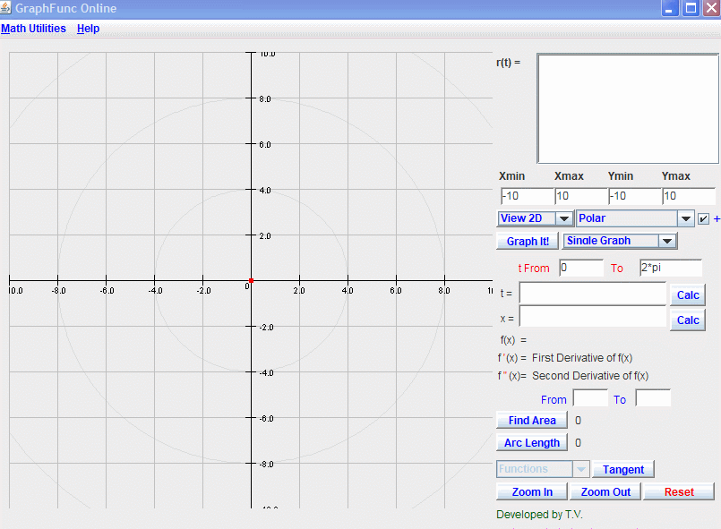Open the Single Graph dropdown
Image resolution: width=721 pixels, height=529 pixels.
pos(620,241)
